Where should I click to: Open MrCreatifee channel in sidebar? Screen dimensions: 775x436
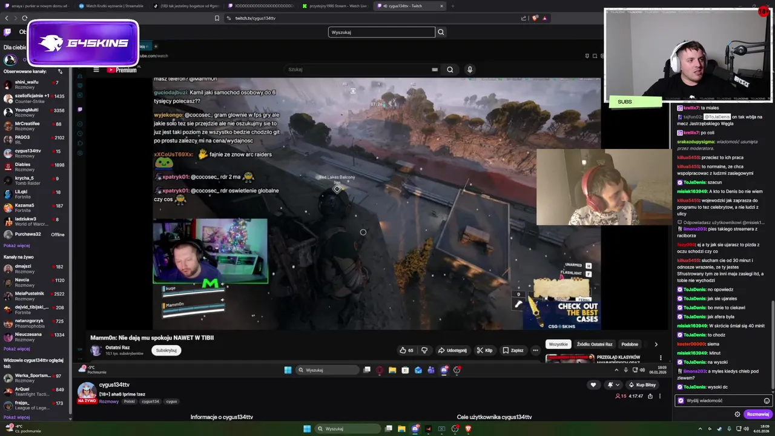[x=35, y=125]
